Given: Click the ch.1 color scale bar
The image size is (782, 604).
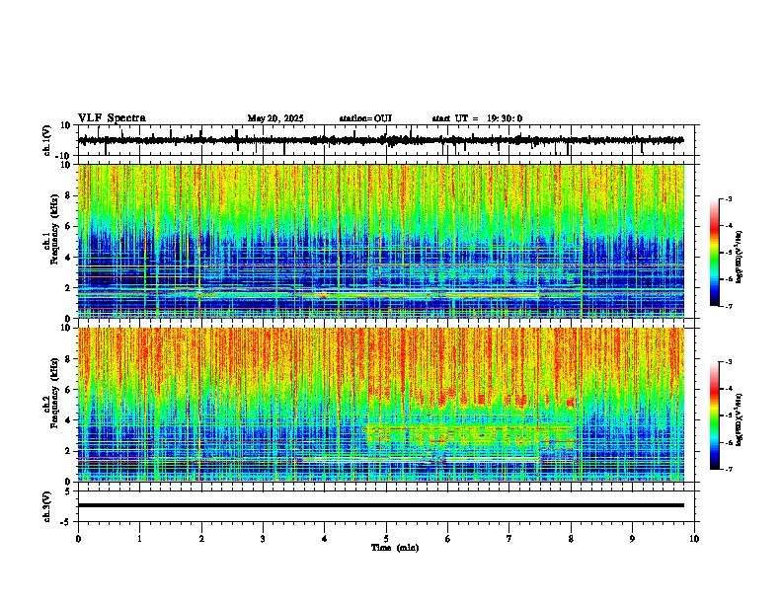Looking at the screenshot, I should (x=714, y=253).
